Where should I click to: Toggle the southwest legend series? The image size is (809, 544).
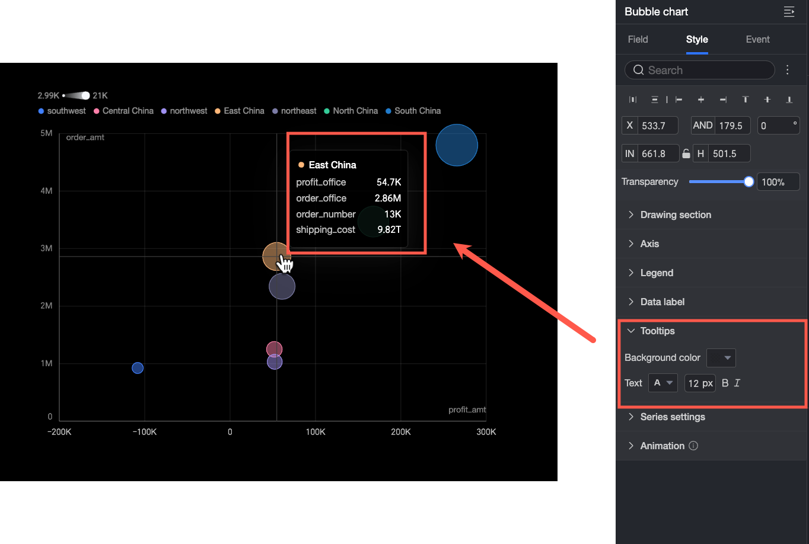[x=62, y=111]
